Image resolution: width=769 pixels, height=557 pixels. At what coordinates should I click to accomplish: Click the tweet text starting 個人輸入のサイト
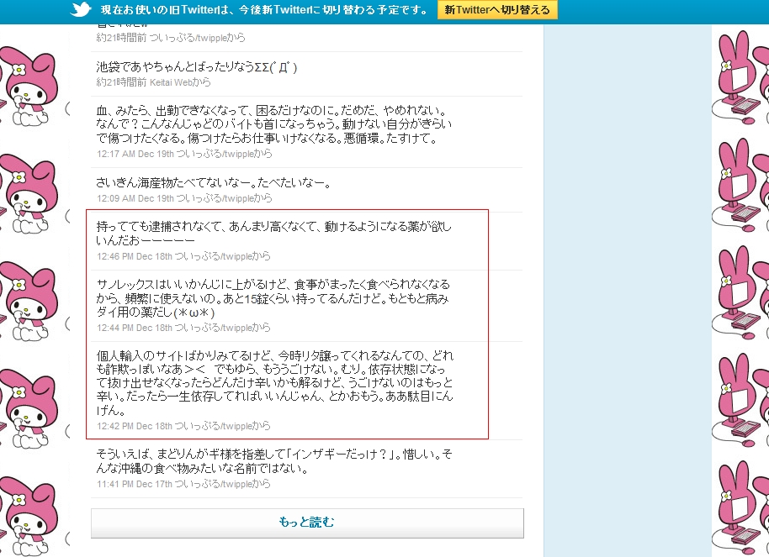tap(275, 383)
